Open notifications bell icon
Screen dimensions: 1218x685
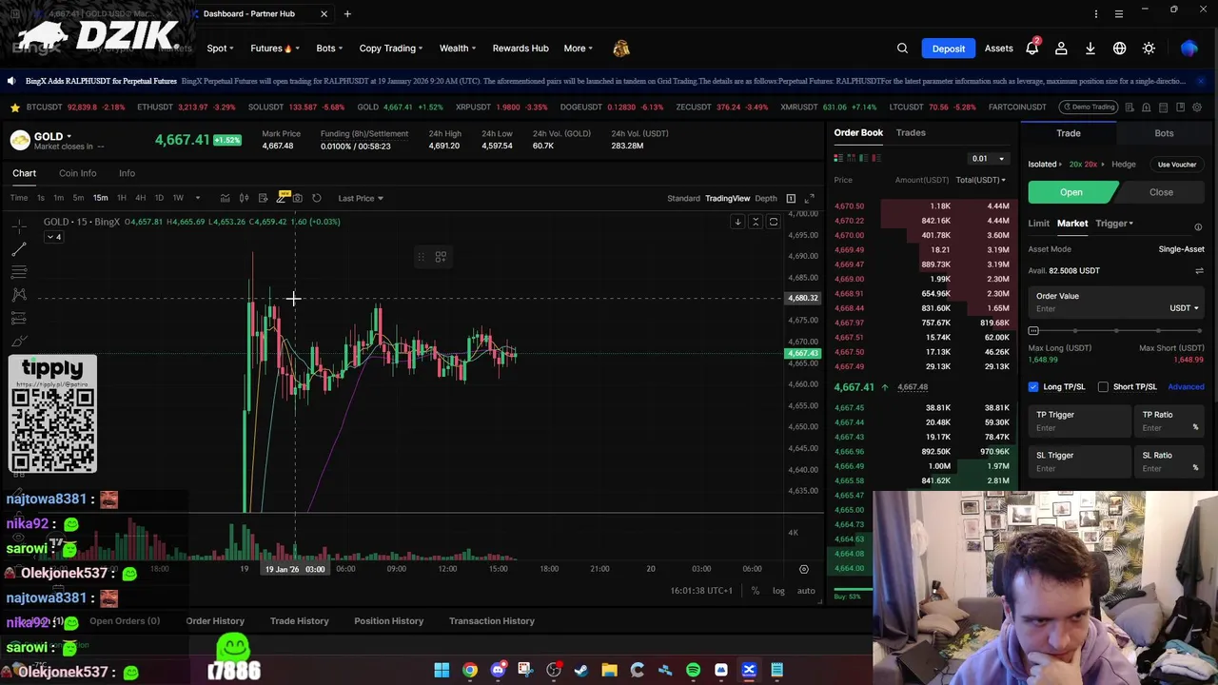pyautogui.click(x=1032, y=49)
